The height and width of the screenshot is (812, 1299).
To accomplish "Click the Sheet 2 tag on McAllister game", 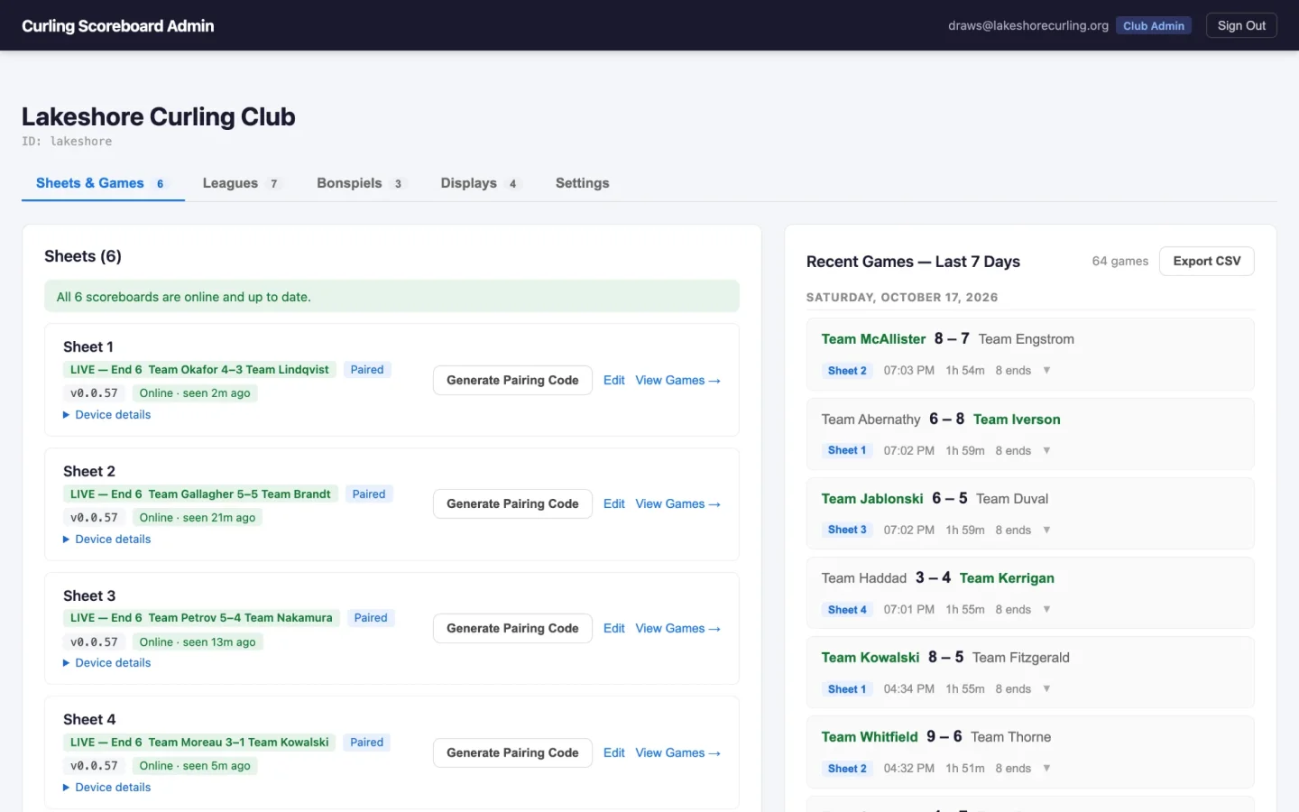I will coord(847,371).
